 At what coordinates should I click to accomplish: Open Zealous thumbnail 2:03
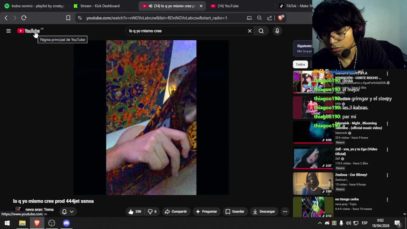coord(313,184)
